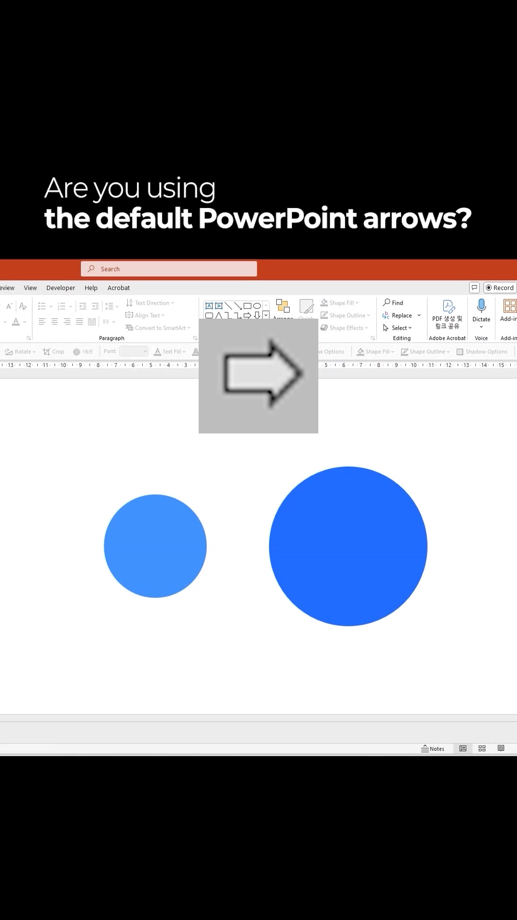The image size is (517, 920).
Task: Click the Crop tool
Action: pyautogui.click(x=53, y=352)
